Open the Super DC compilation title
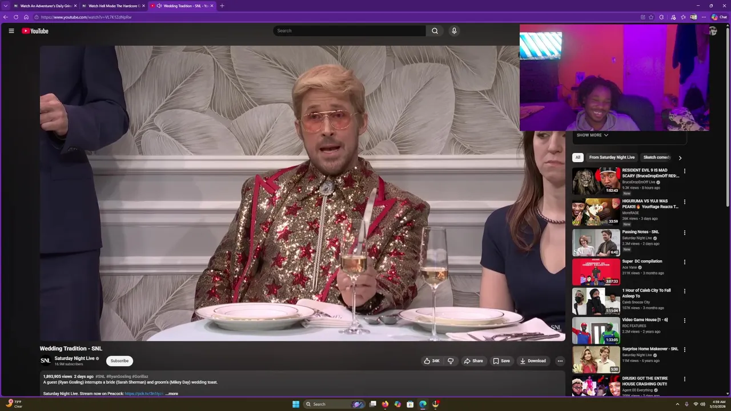This screenshot has width=731, height=411. [x=642, y=261]
